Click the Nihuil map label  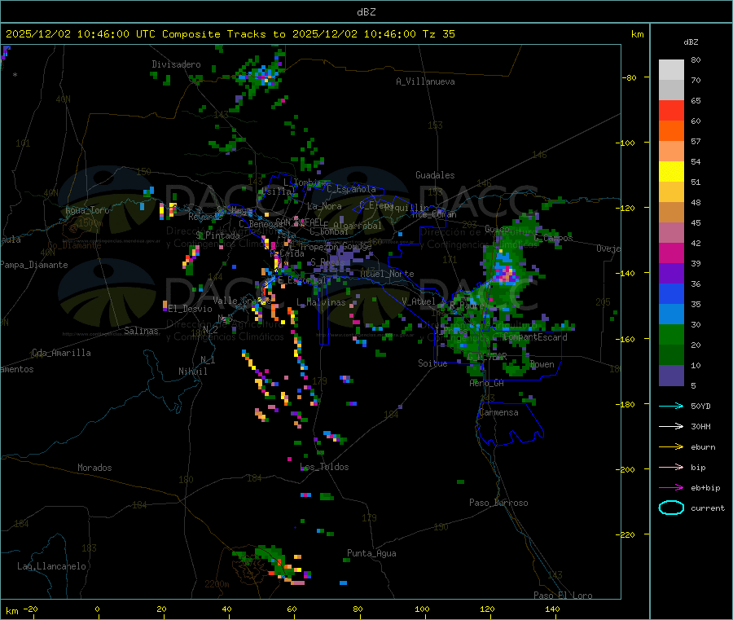click(193, 372)
